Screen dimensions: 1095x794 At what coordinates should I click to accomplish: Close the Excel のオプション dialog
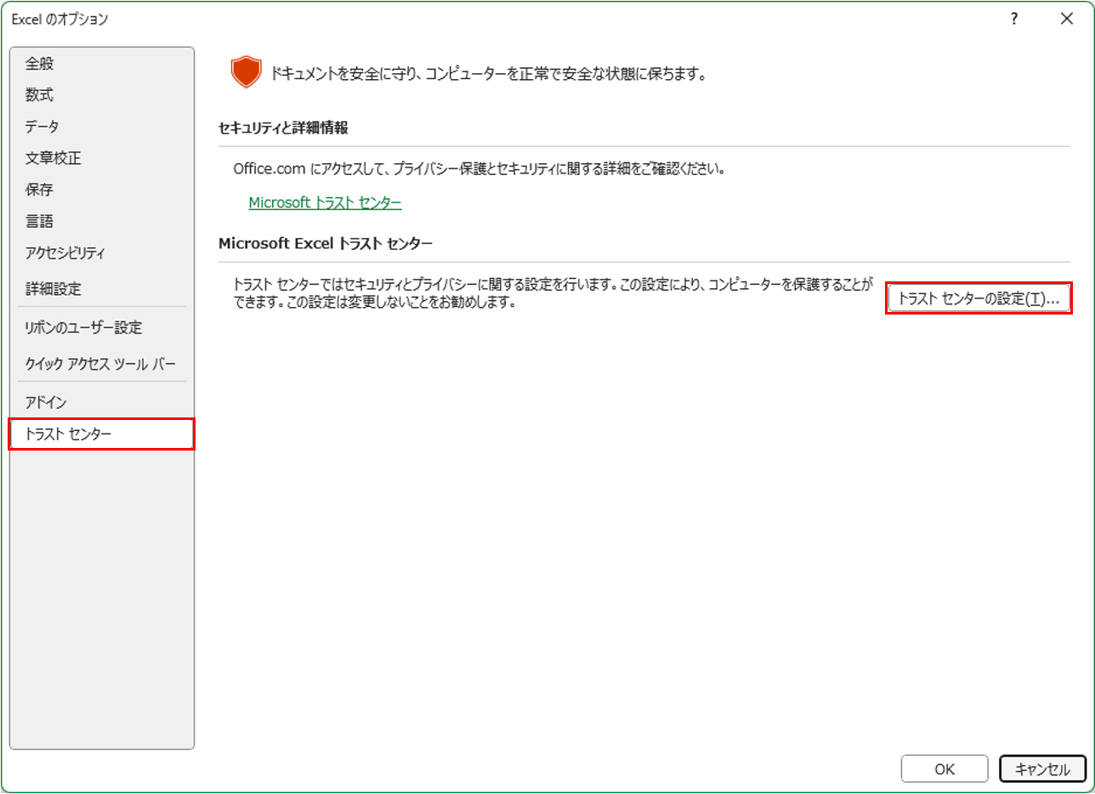1067,19
